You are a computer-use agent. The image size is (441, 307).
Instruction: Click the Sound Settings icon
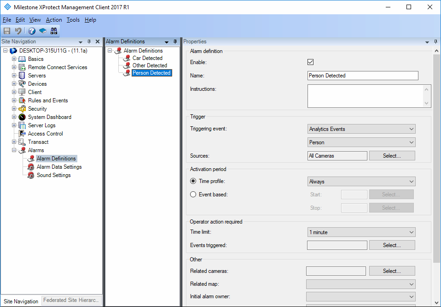click(31, 175)
